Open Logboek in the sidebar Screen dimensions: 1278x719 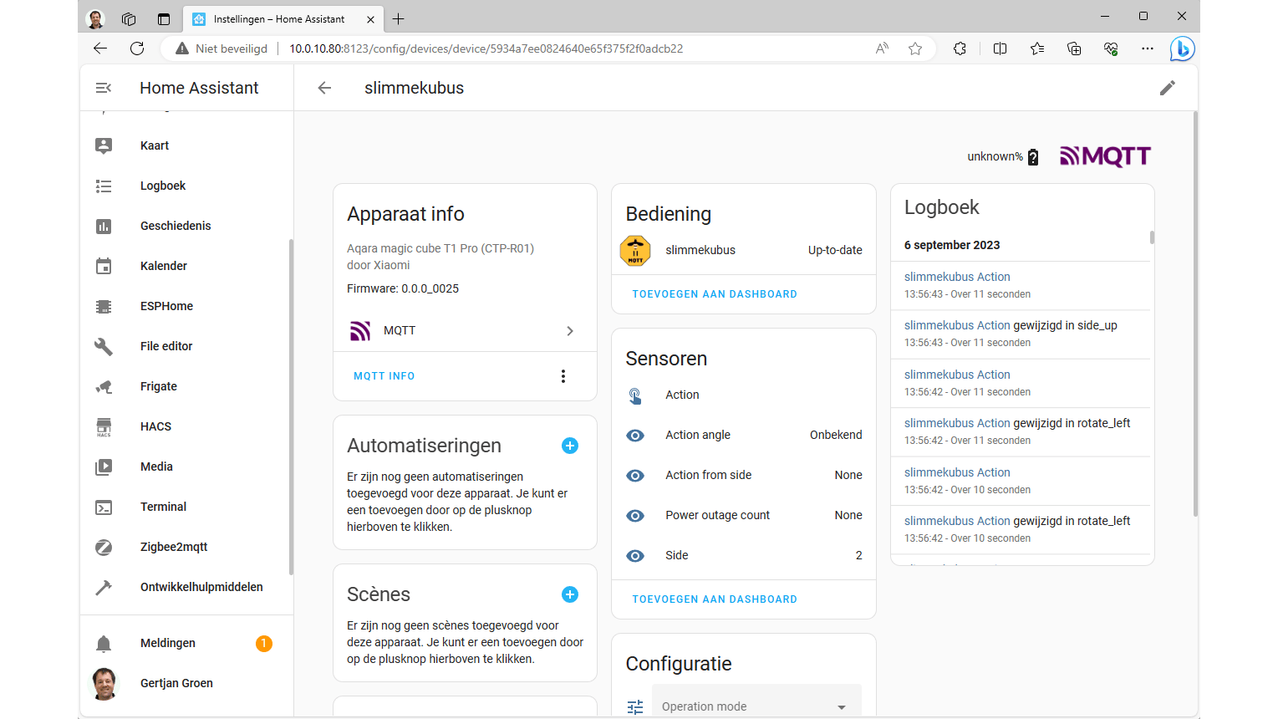(x=163, y=186)
